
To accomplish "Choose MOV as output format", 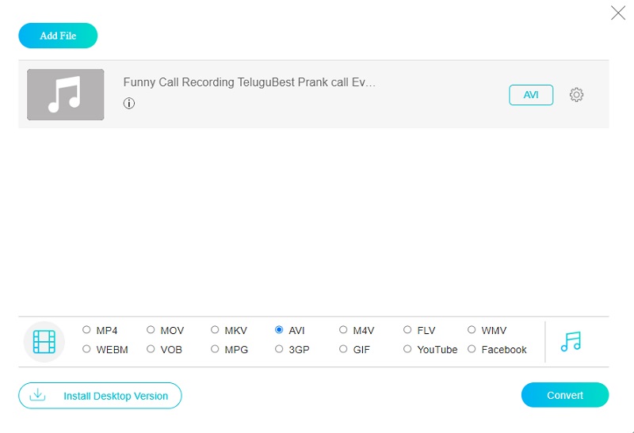I will [x=151, y=330].
